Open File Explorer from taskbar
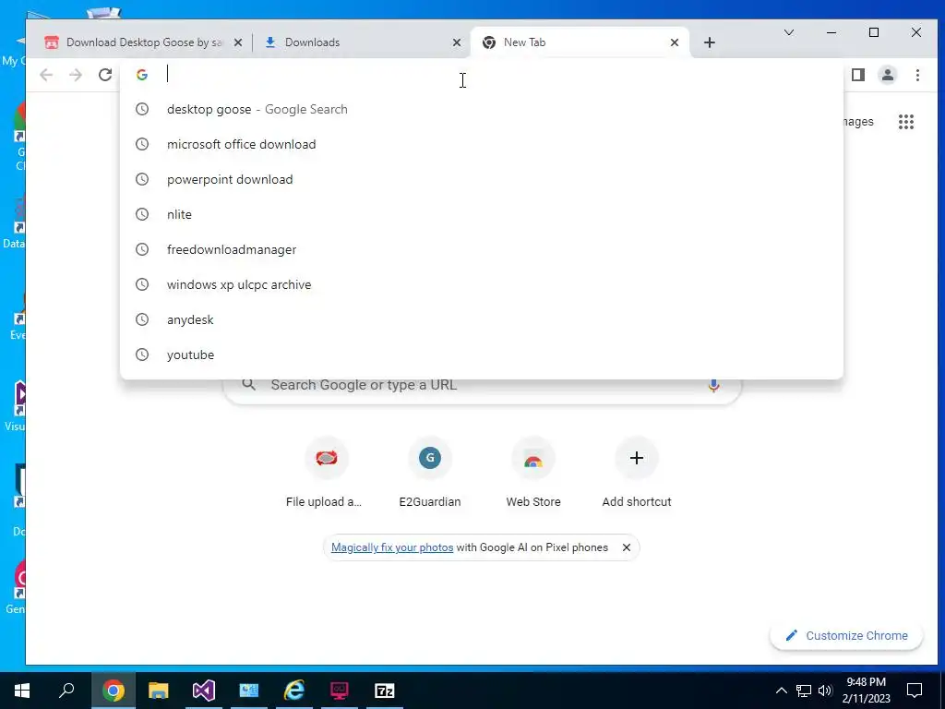 pos(158,691)
